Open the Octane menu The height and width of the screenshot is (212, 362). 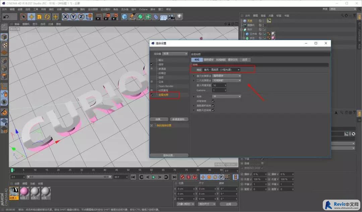point(143,9)
